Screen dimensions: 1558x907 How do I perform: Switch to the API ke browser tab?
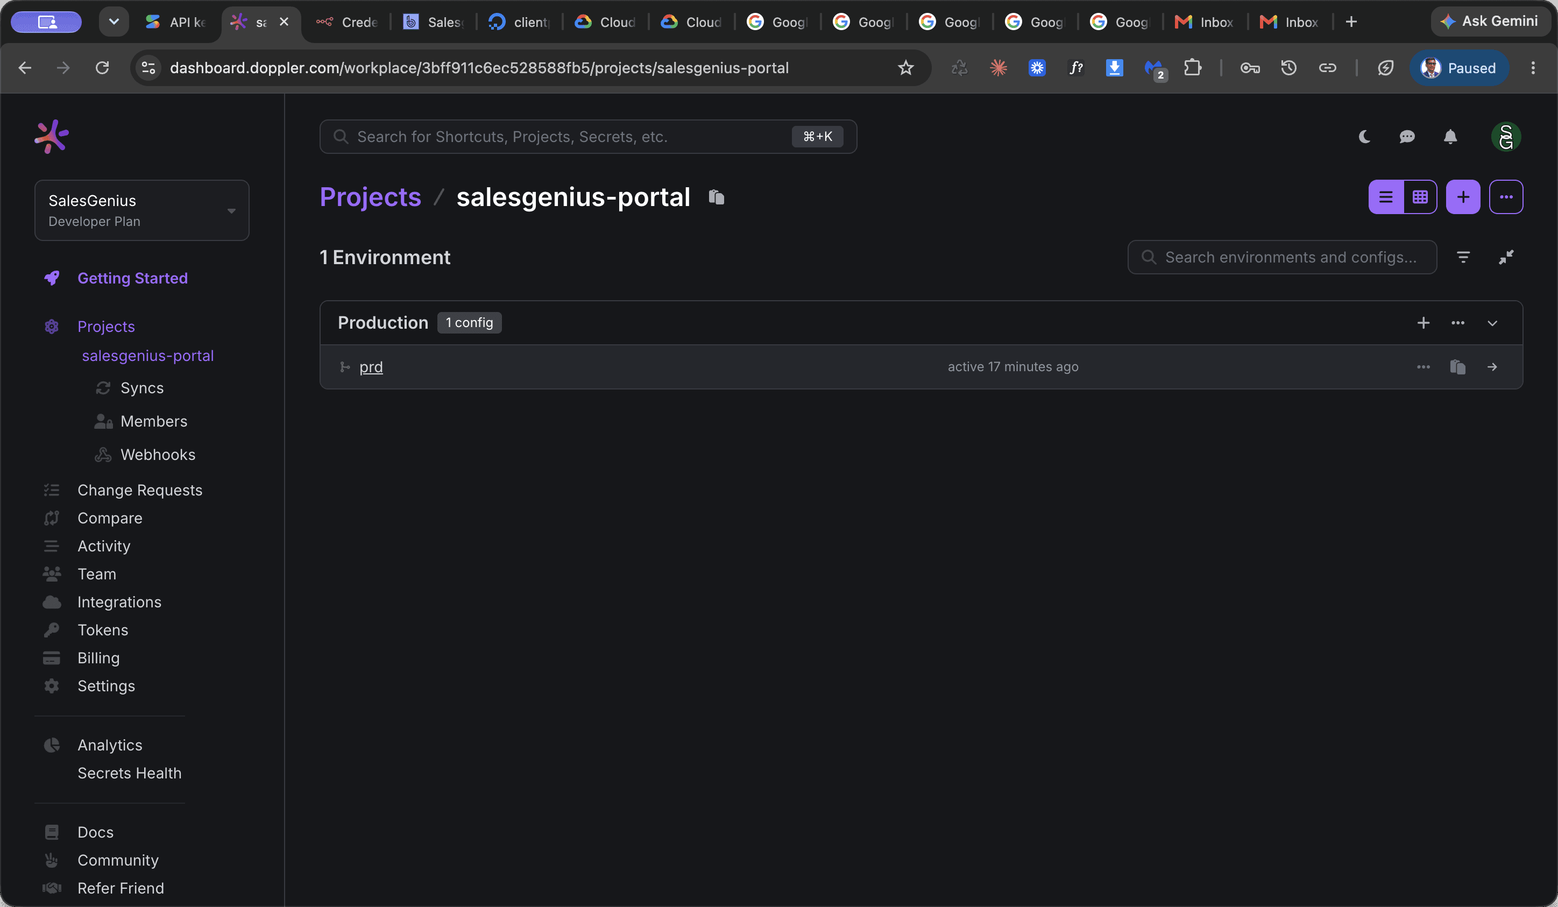pyautogui.click(x=177, y=22)
